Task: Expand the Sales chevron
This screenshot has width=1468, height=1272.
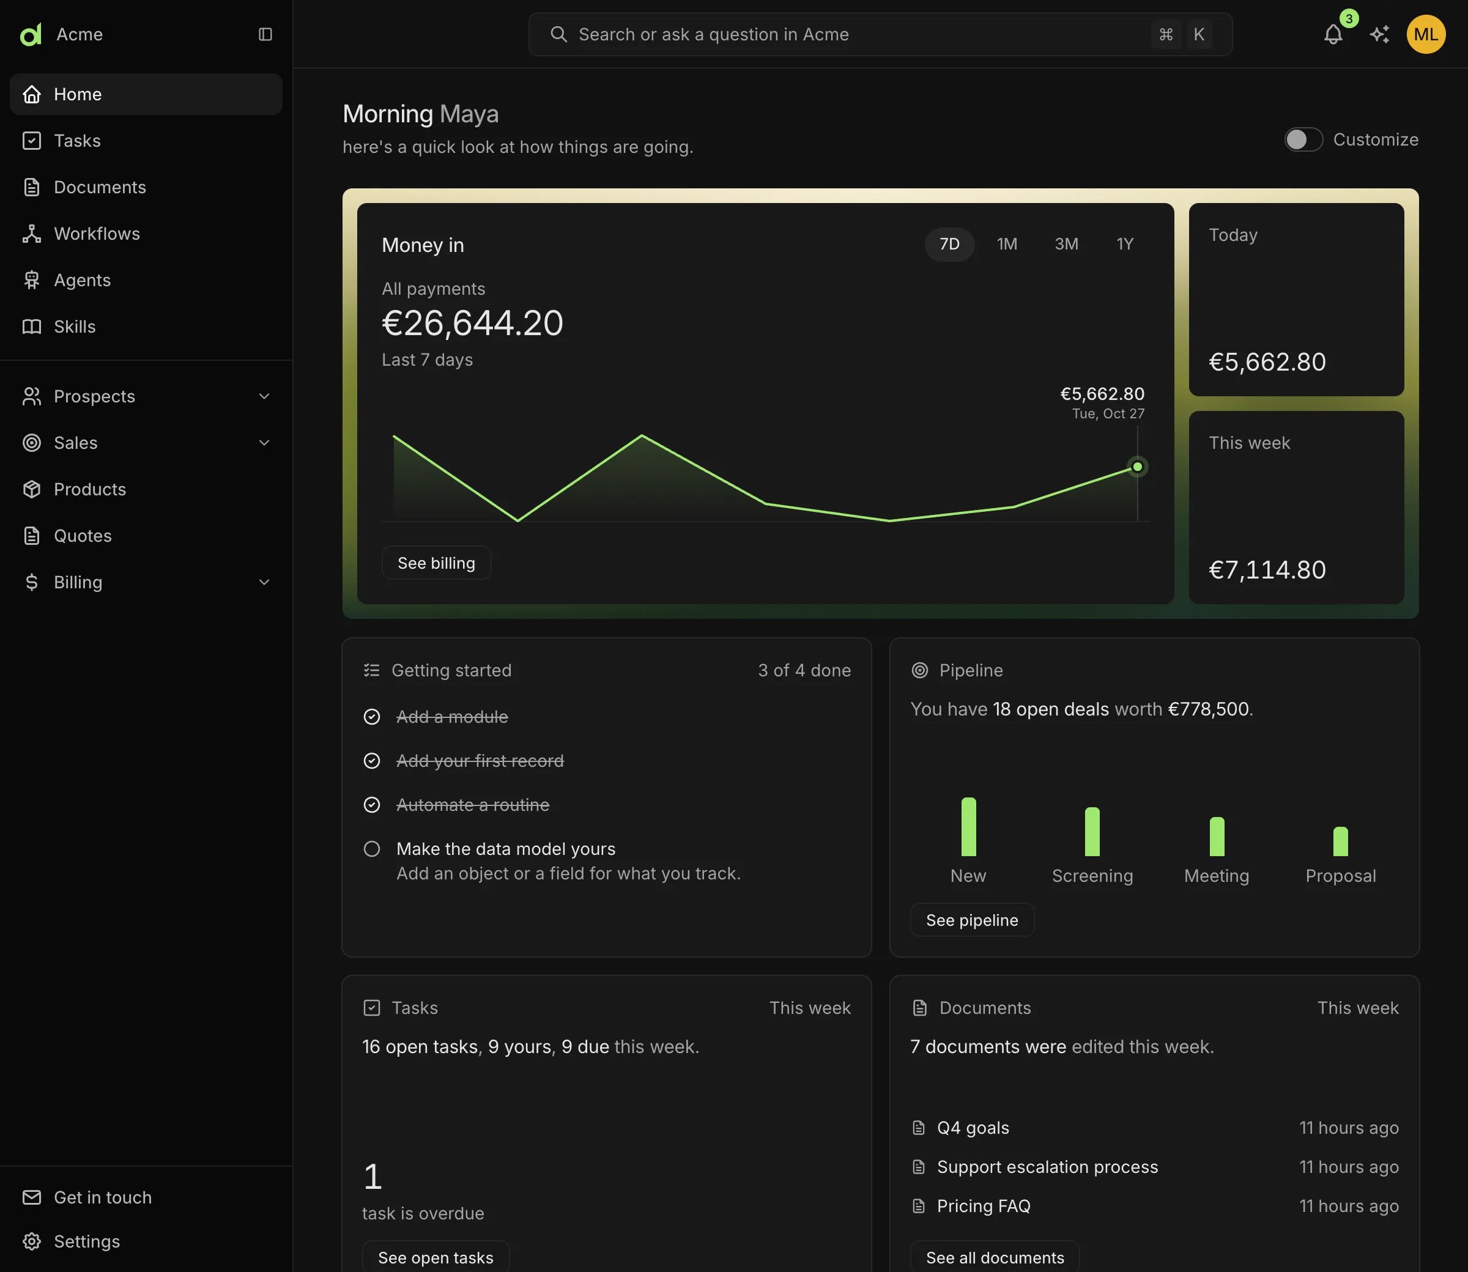Action: tap(264, 443)
